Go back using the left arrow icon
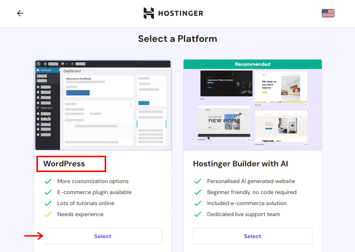Viewport: 355px width, 252px height. tap(20, 13)
